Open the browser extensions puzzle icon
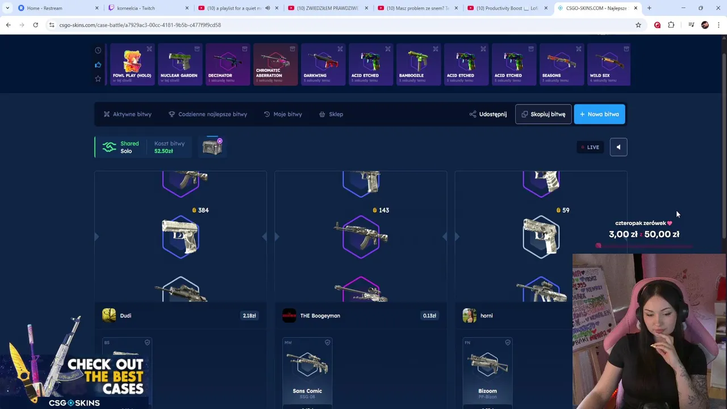This screenshot has height=409, width=727. click(671, 25)
